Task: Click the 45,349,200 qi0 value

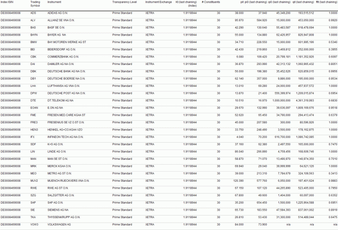Action: tap(283, 13)
